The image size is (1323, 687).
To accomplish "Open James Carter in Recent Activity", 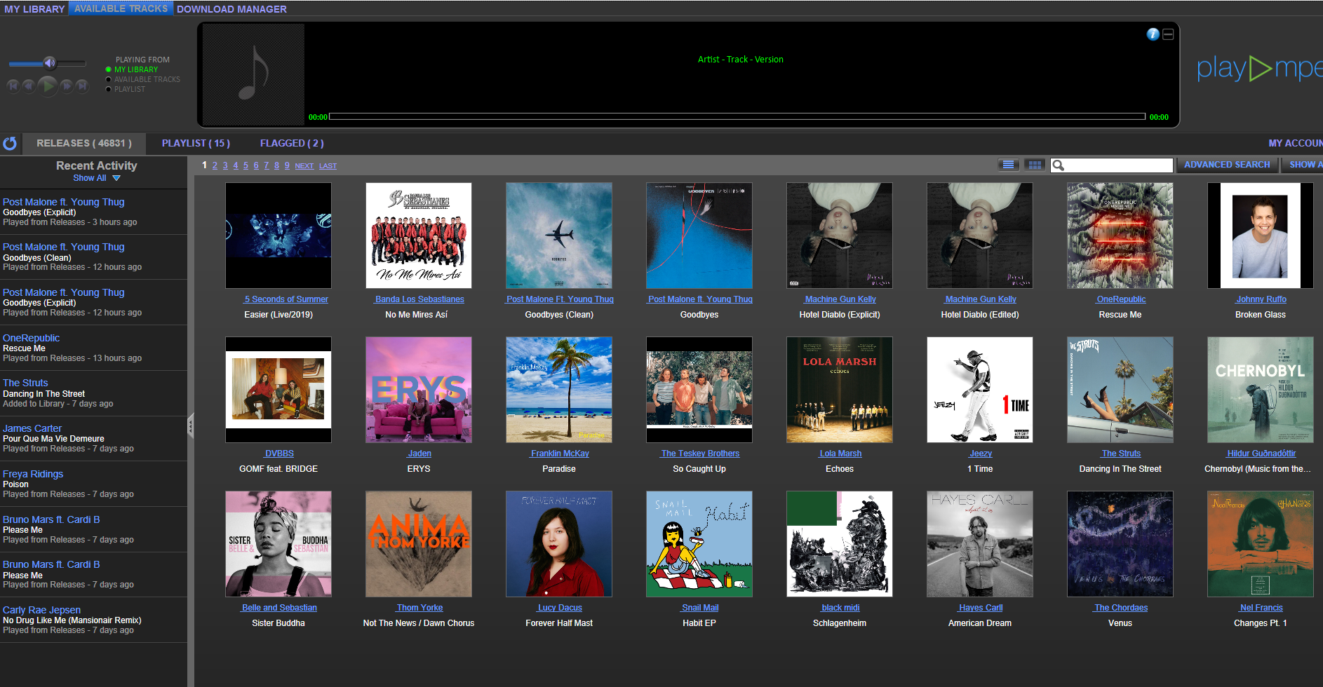I will (32, 428).
